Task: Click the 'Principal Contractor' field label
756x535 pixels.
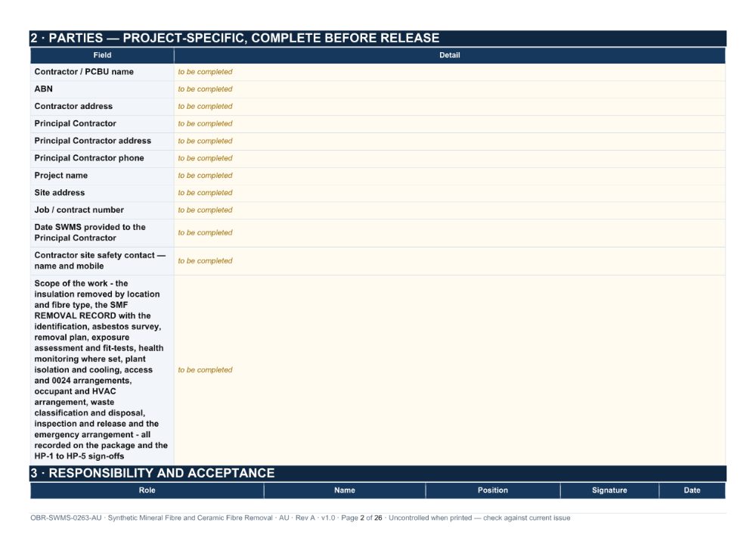Action: click(75, 123)
